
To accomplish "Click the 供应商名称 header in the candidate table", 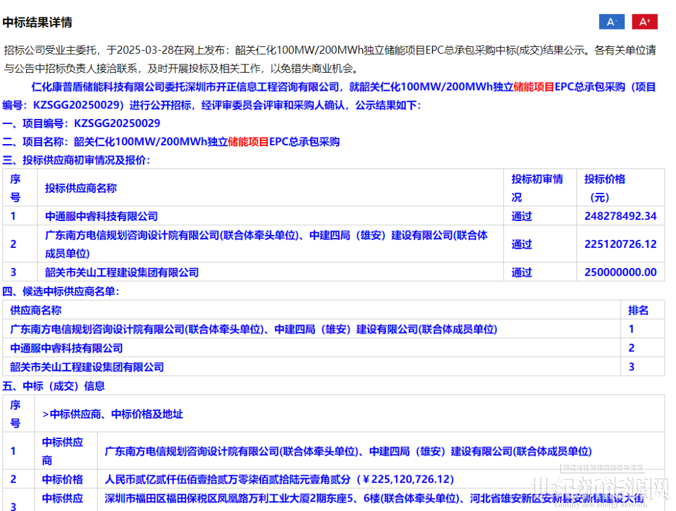I will (36, 310).
